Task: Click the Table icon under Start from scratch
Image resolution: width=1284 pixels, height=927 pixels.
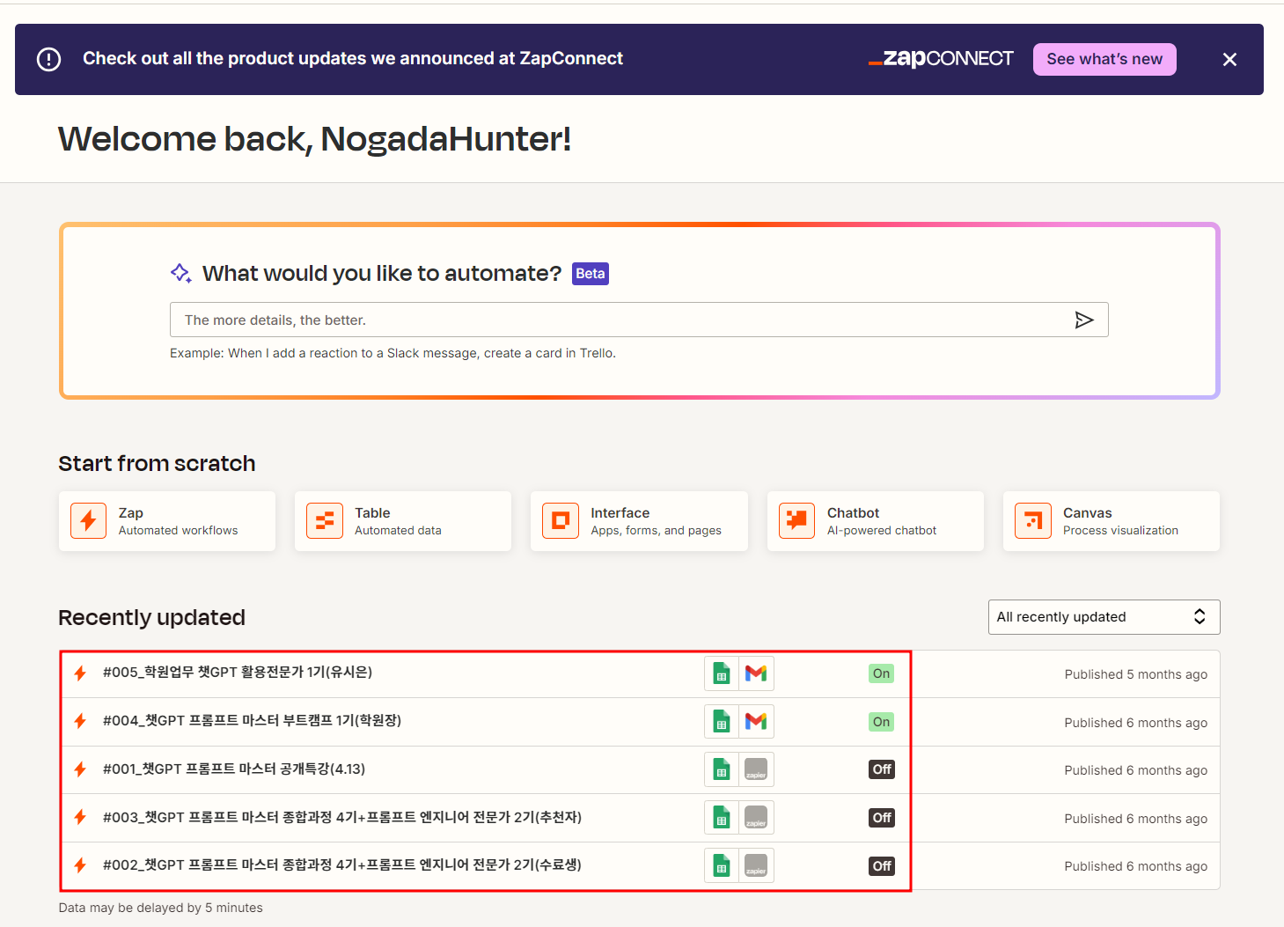Action: pos(324,521)
